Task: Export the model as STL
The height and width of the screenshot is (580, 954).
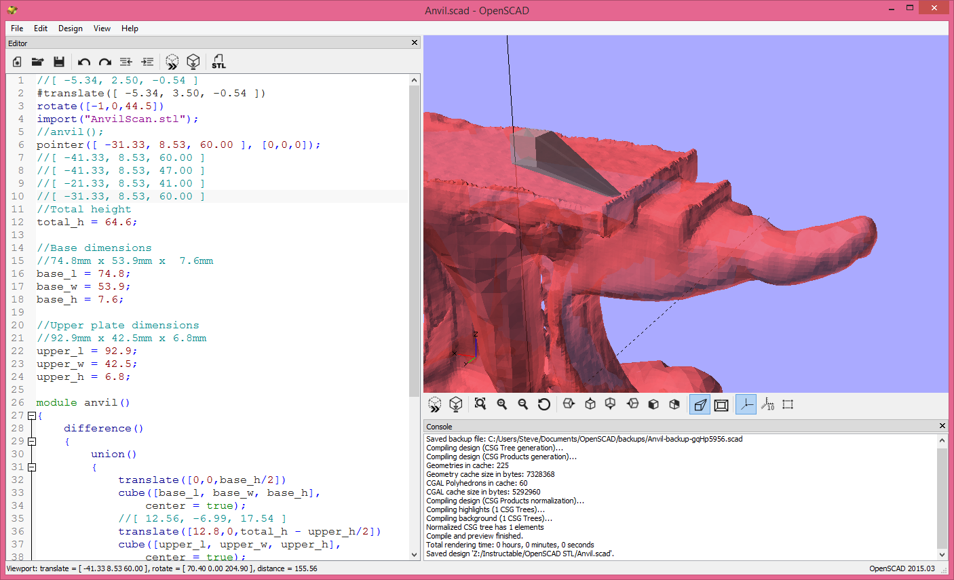Action: tap(218, 62)
